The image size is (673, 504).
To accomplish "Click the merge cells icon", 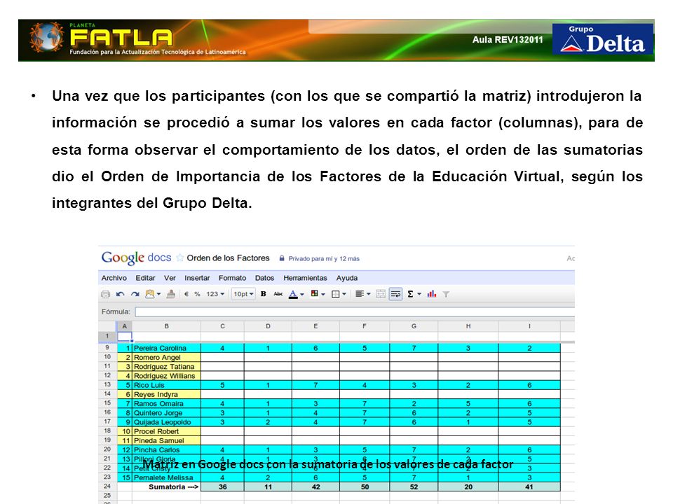I will [x=381, y=294].
